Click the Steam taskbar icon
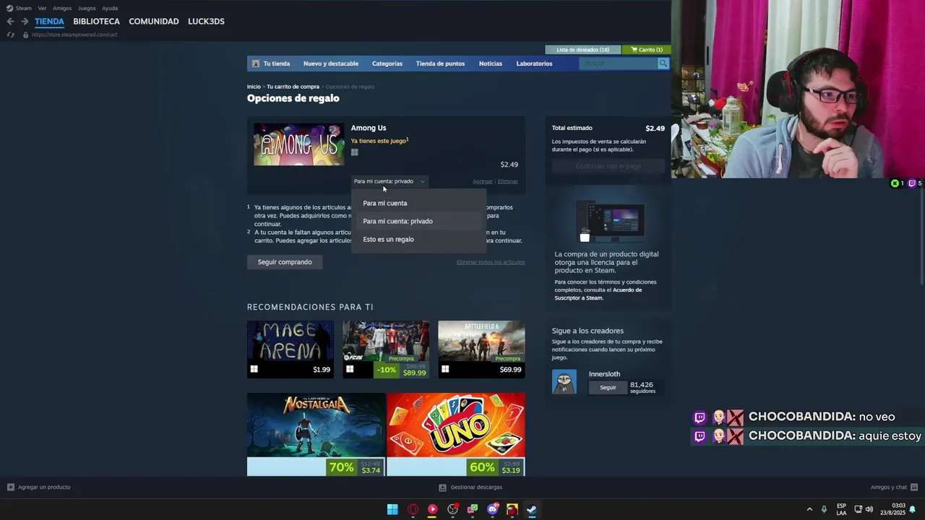Viewport: 925px width, 520px height. [x=531, y=509]
